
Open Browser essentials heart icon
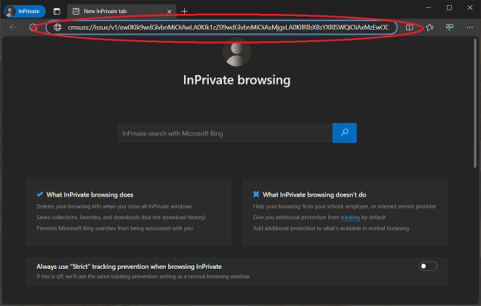[450, 28]
